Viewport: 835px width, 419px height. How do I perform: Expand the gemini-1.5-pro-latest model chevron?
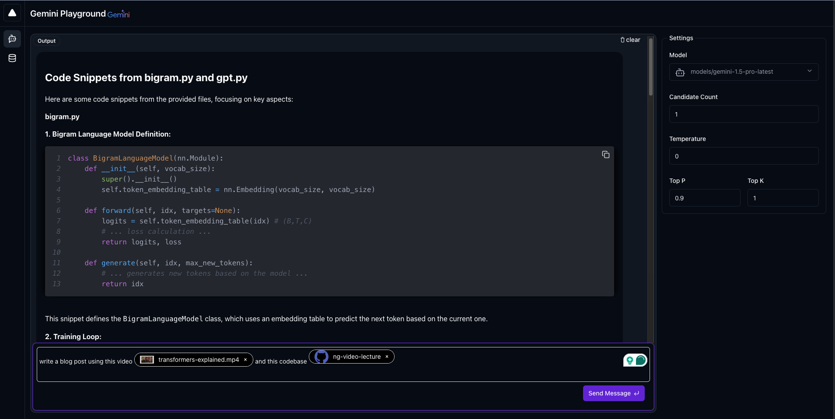(809, 72)
